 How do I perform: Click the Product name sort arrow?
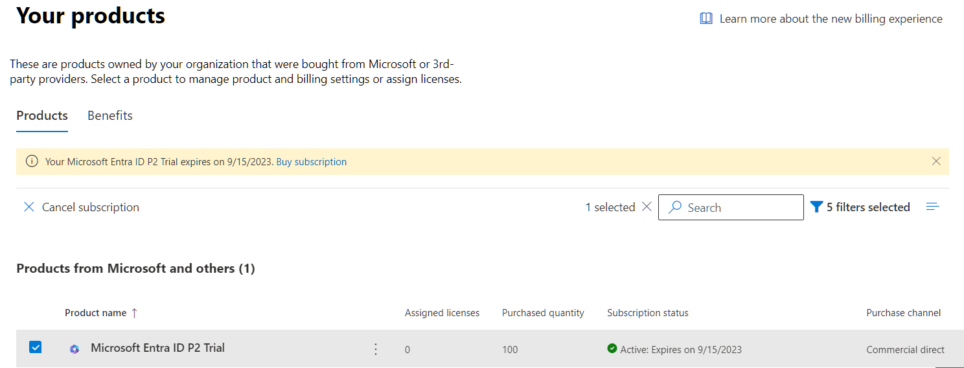[135, 313]
